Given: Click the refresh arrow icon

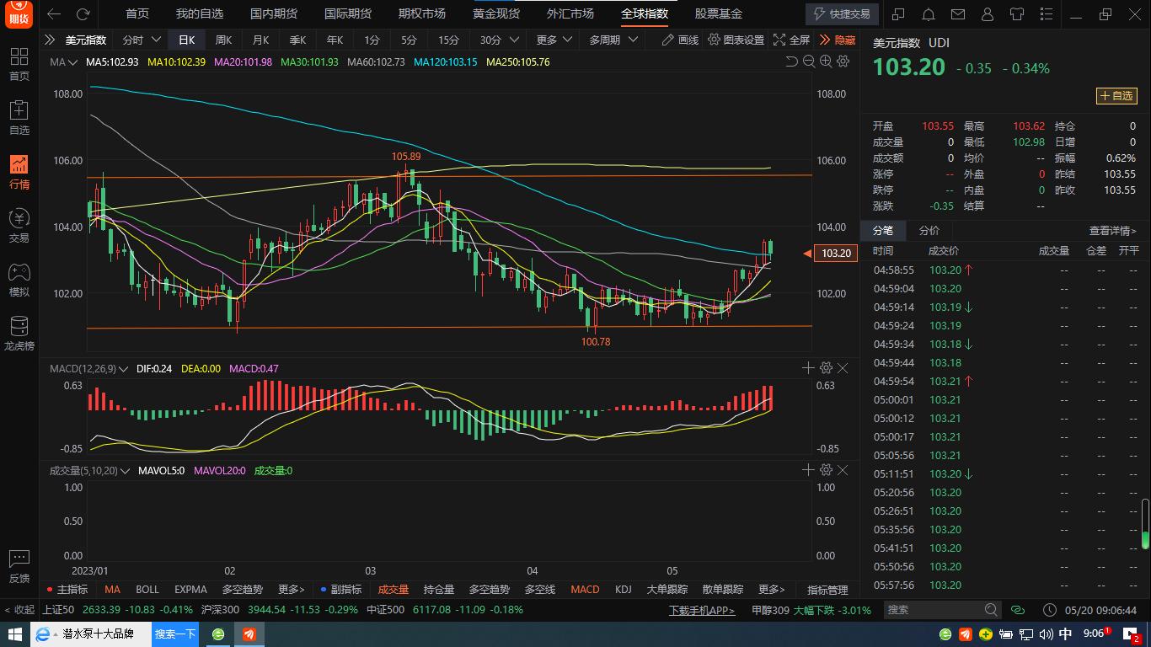Looking at the screenshot, I should [x=83, y=14].
